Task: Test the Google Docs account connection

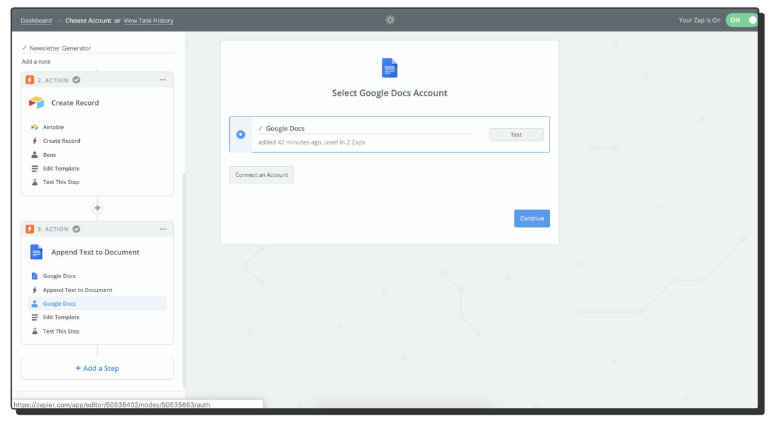Action: (516, 135)
